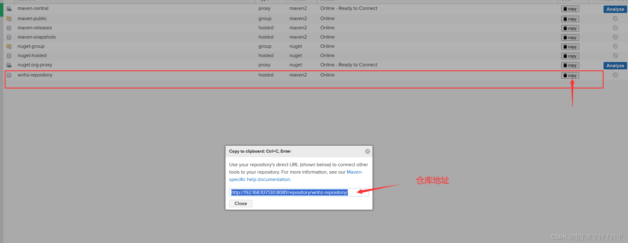The height and width of the screenshot is (243, 628).
Task: Click health check unavailable icon for maven-public
Action: point(615,19)
